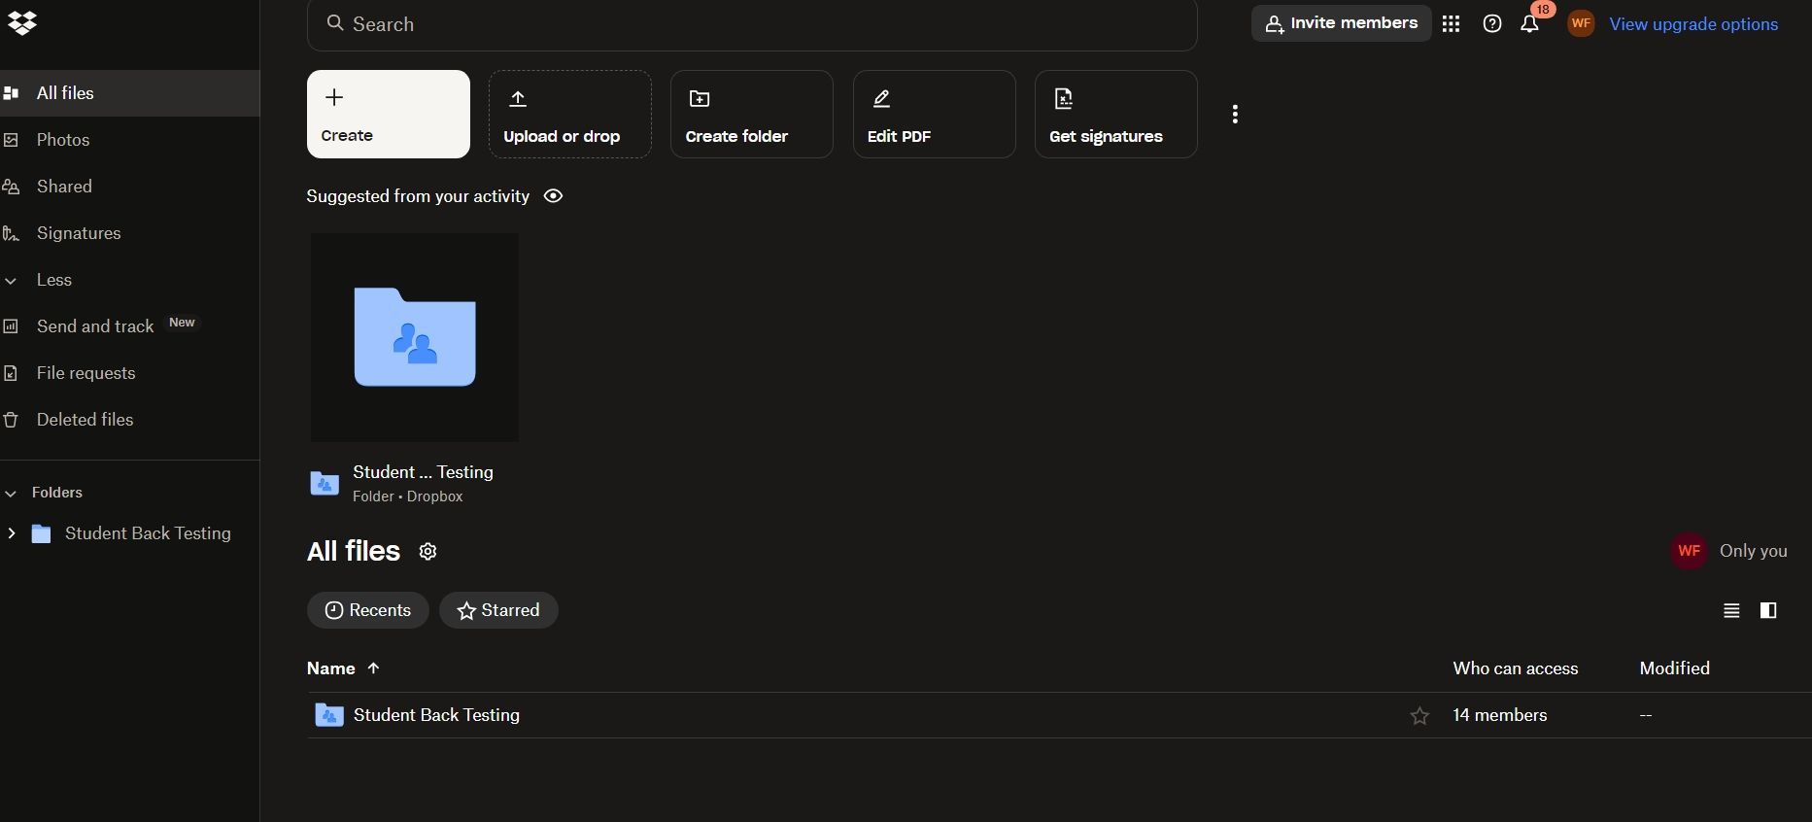The width and height of the screenshot is (1812, 822).
Task: Open the help question mark icon
Action: click(x=1492, y=24)
